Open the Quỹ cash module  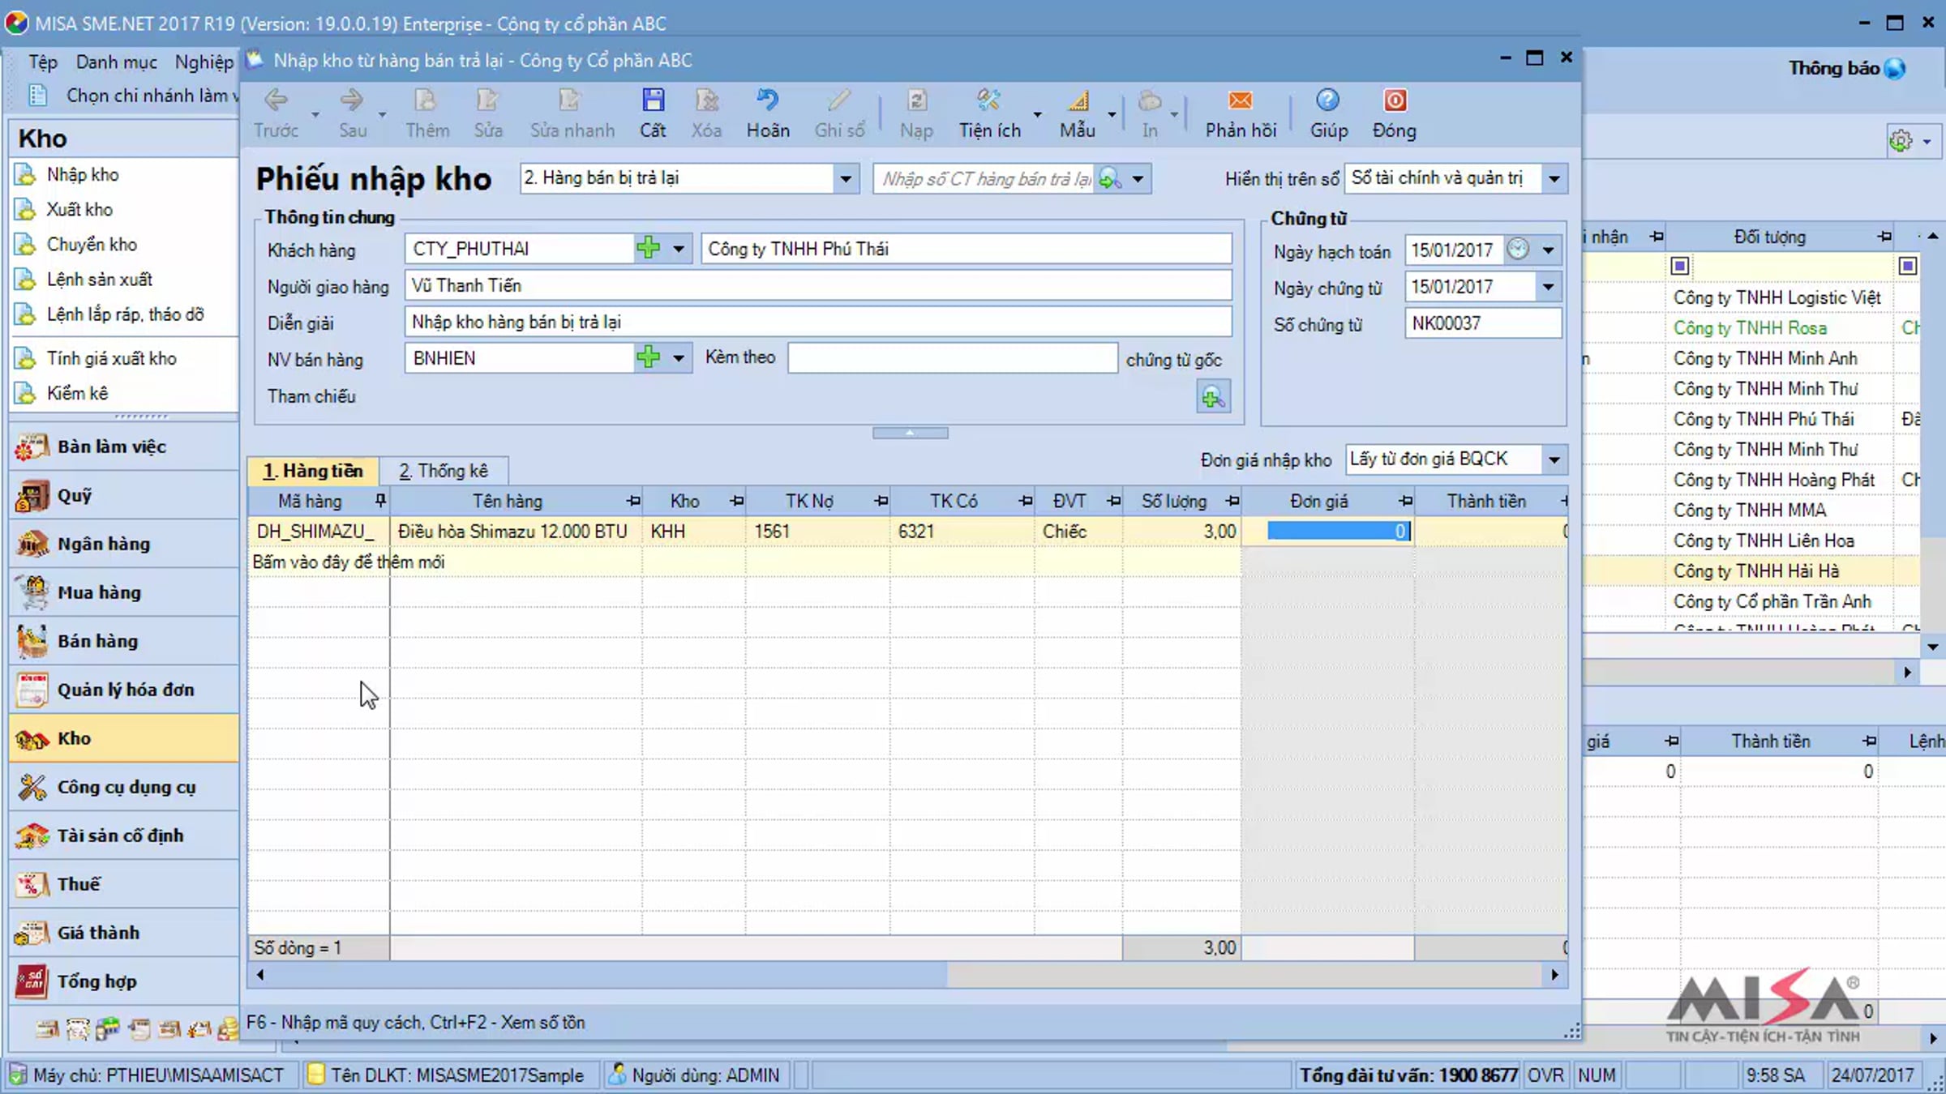124,495
